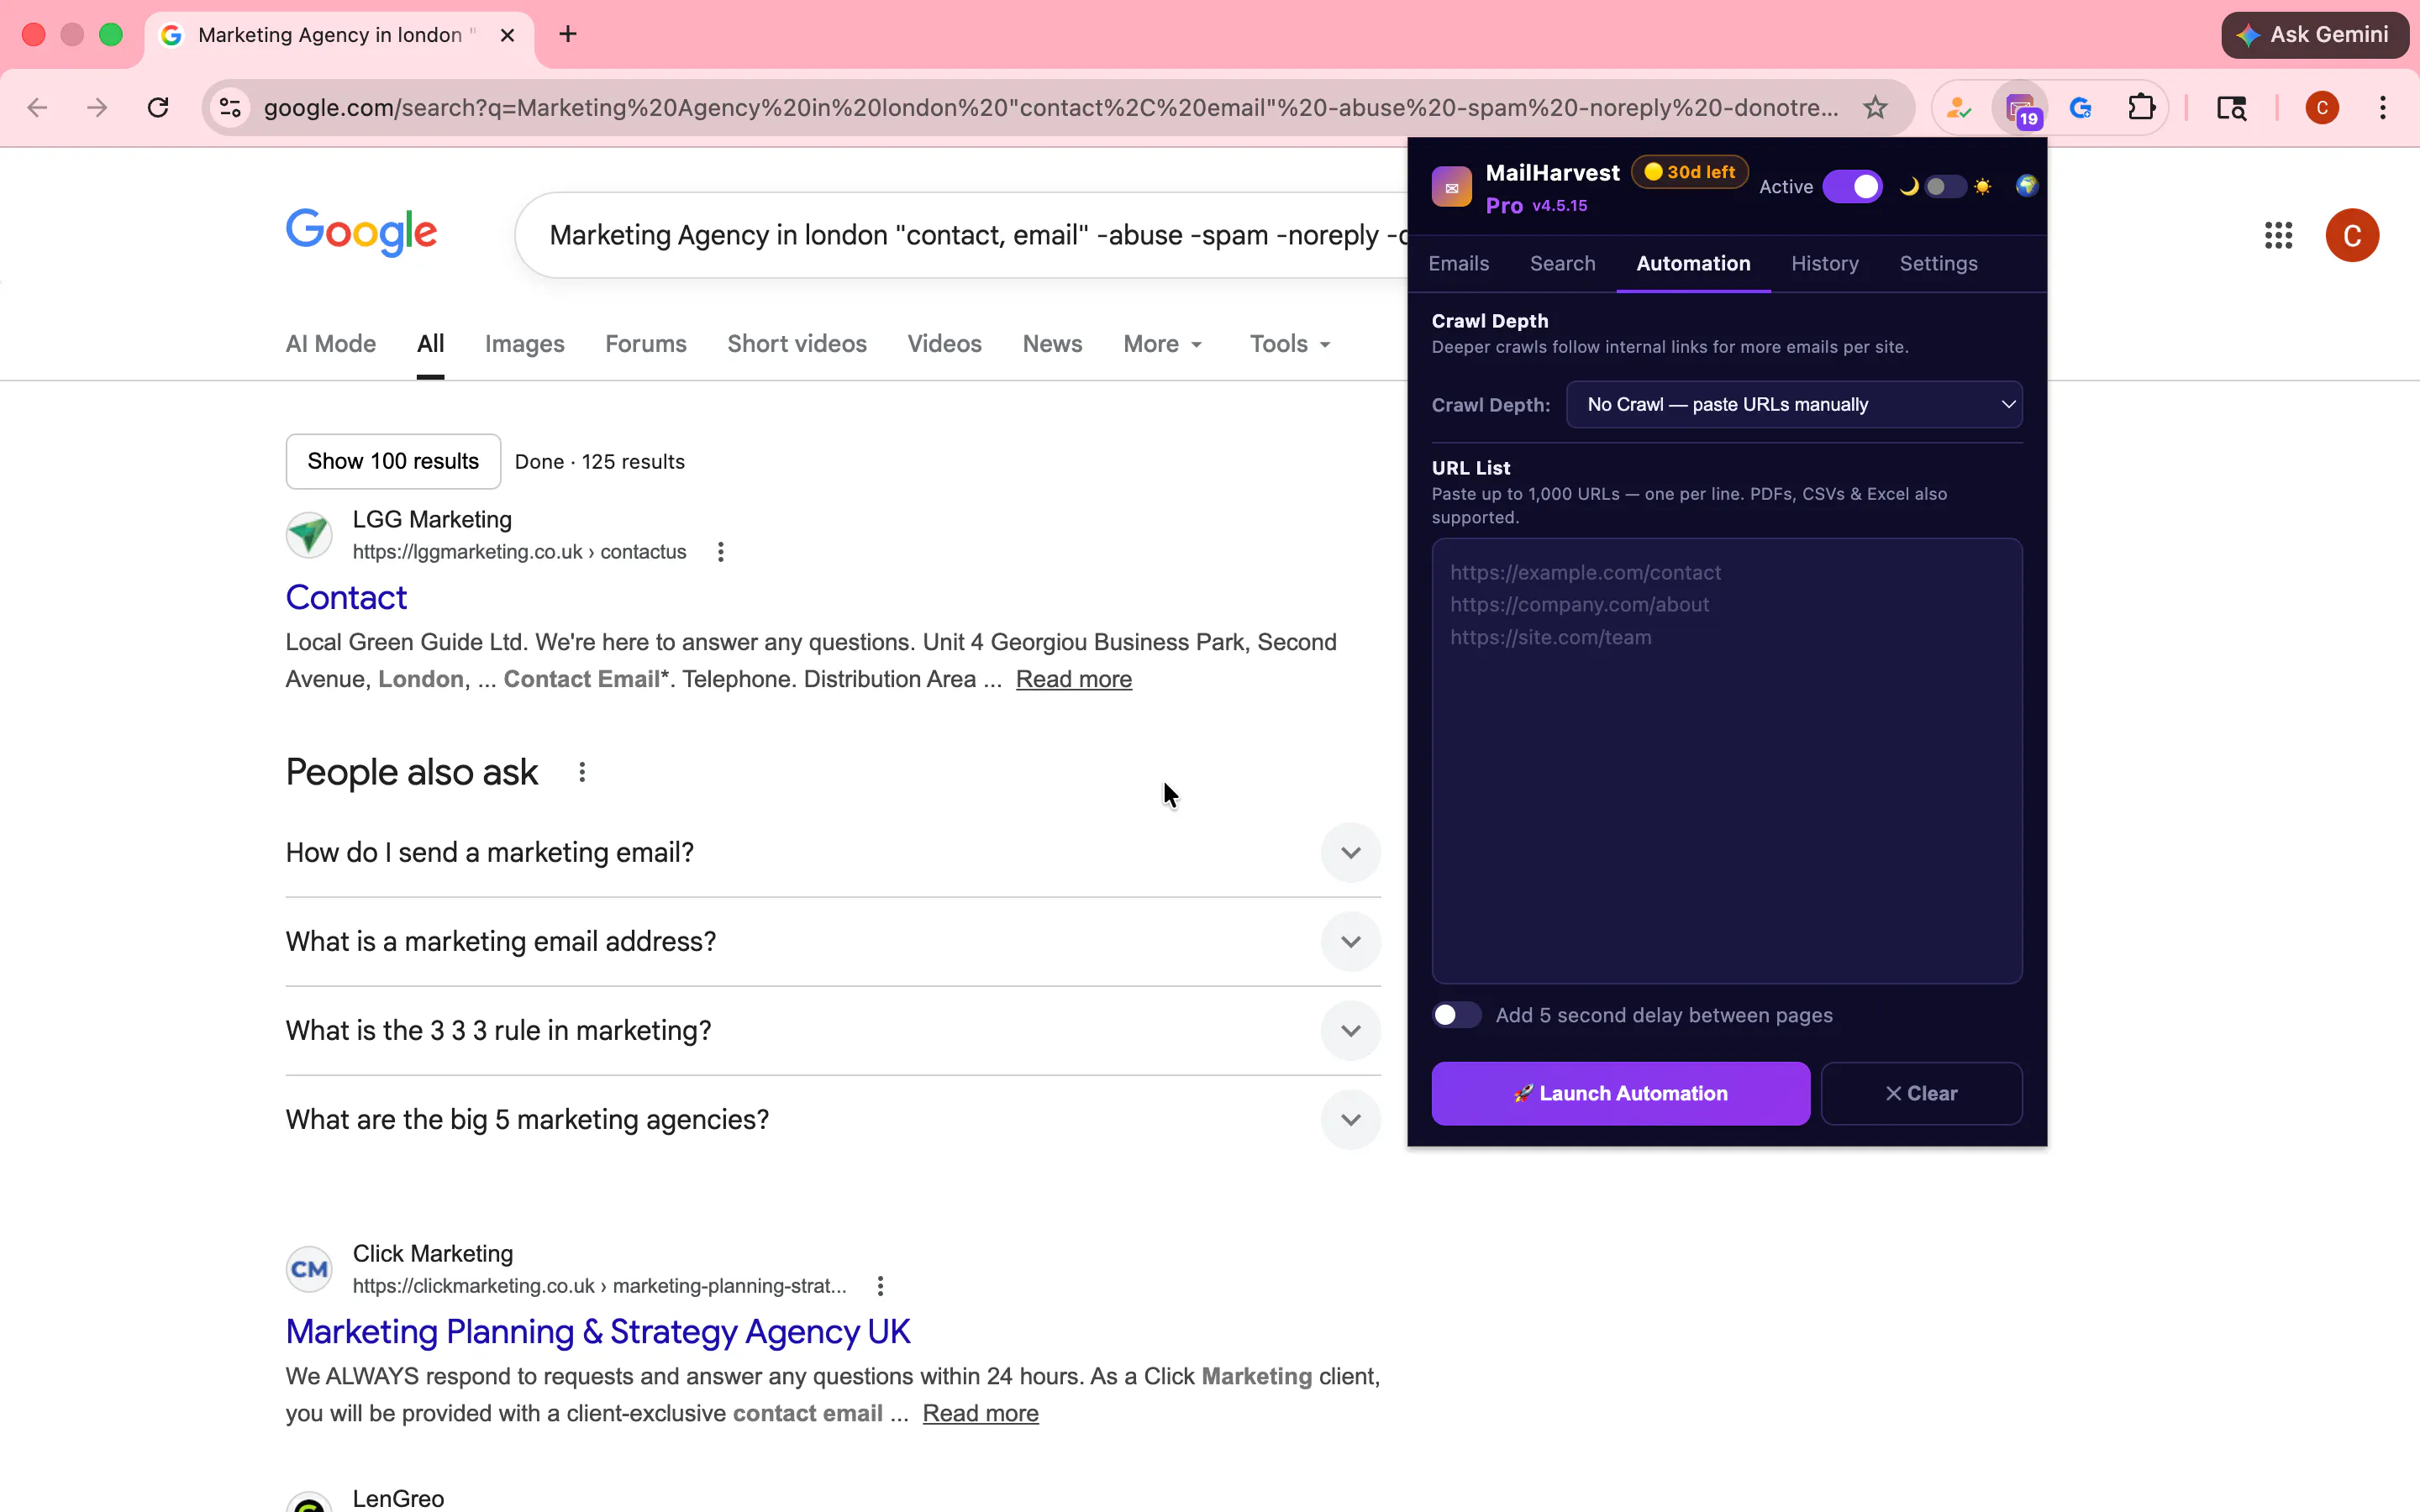Close the Marketing Agency in london tab
This screenshot has width=2420, height=1512.
tap(508, 35)
